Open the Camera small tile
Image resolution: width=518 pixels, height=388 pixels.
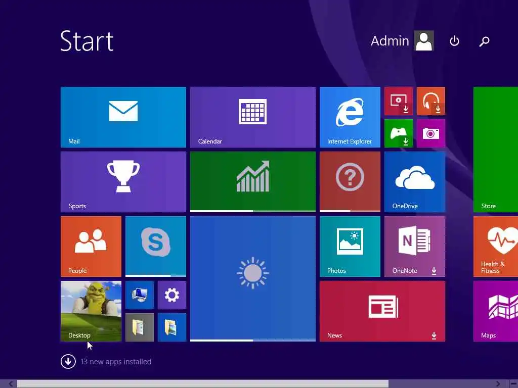[x=431, y=133]
